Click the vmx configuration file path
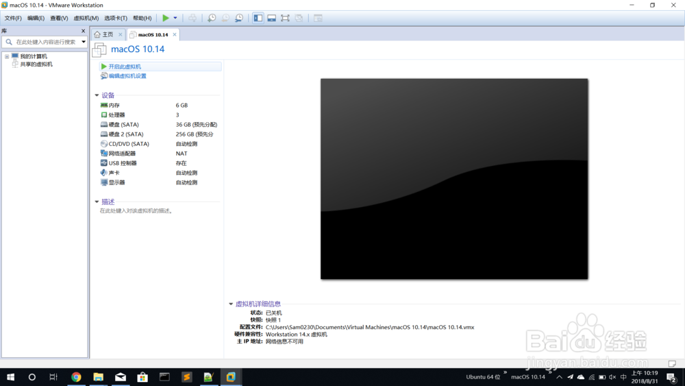 (x=370, y=327)
